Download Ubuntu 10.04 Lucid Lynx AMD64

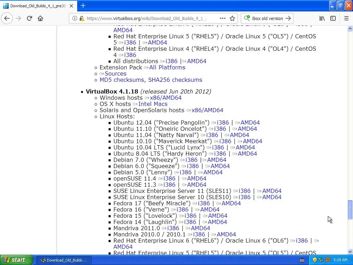point(245,147)
